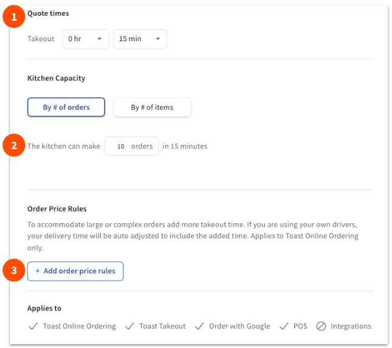Expand the 15 min quote time dropdown
Screen dimensions: 392x348
coord(140,39)
